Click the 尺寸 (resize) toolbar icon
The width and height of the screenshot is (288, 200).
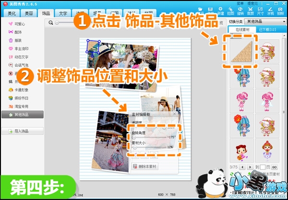pos(260,10)
